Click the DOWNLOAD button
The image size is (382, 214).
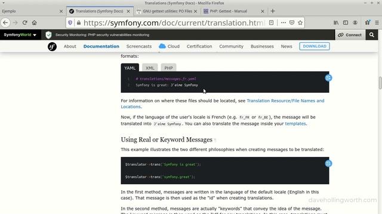click(x=315, y=46)
